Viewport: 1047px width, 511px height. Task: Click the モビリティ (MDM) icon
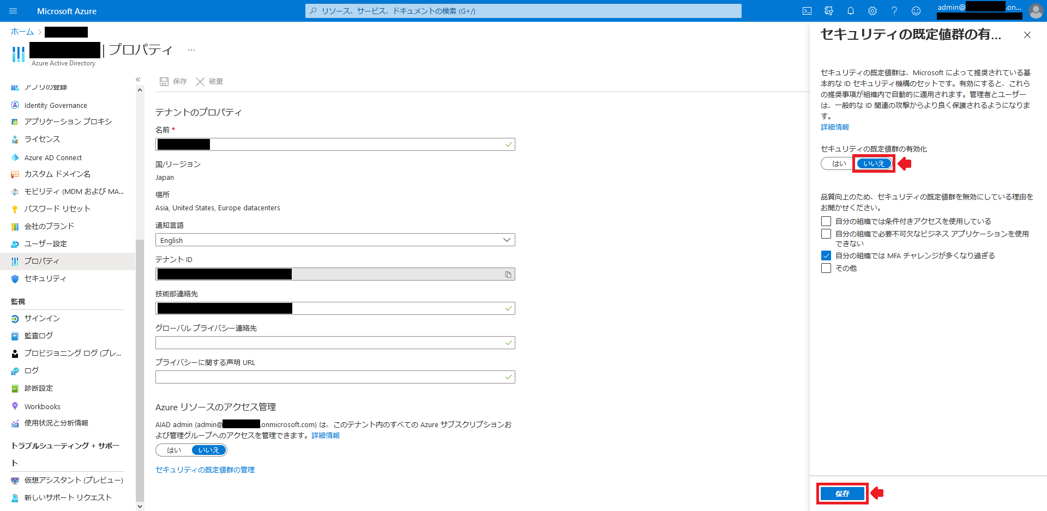tap(15, 192)
